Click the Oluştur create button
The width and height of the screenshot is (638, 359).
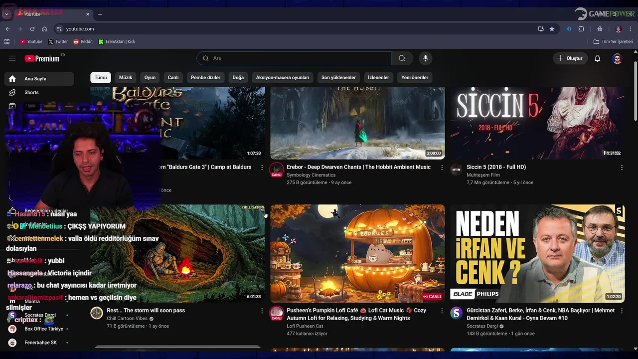(x=570, y=58)
